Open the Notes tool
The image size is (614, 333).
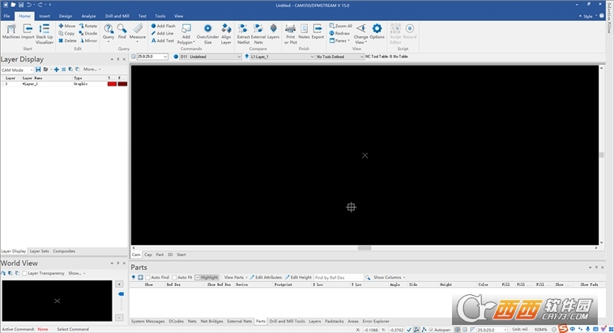click(x=304, y=32)
